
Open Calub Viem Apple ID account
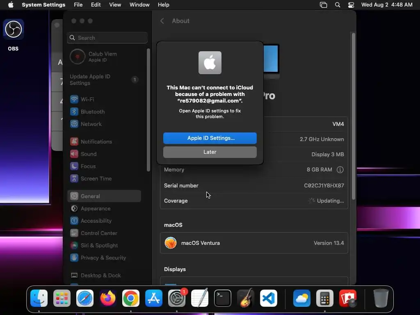pos(105,57)
